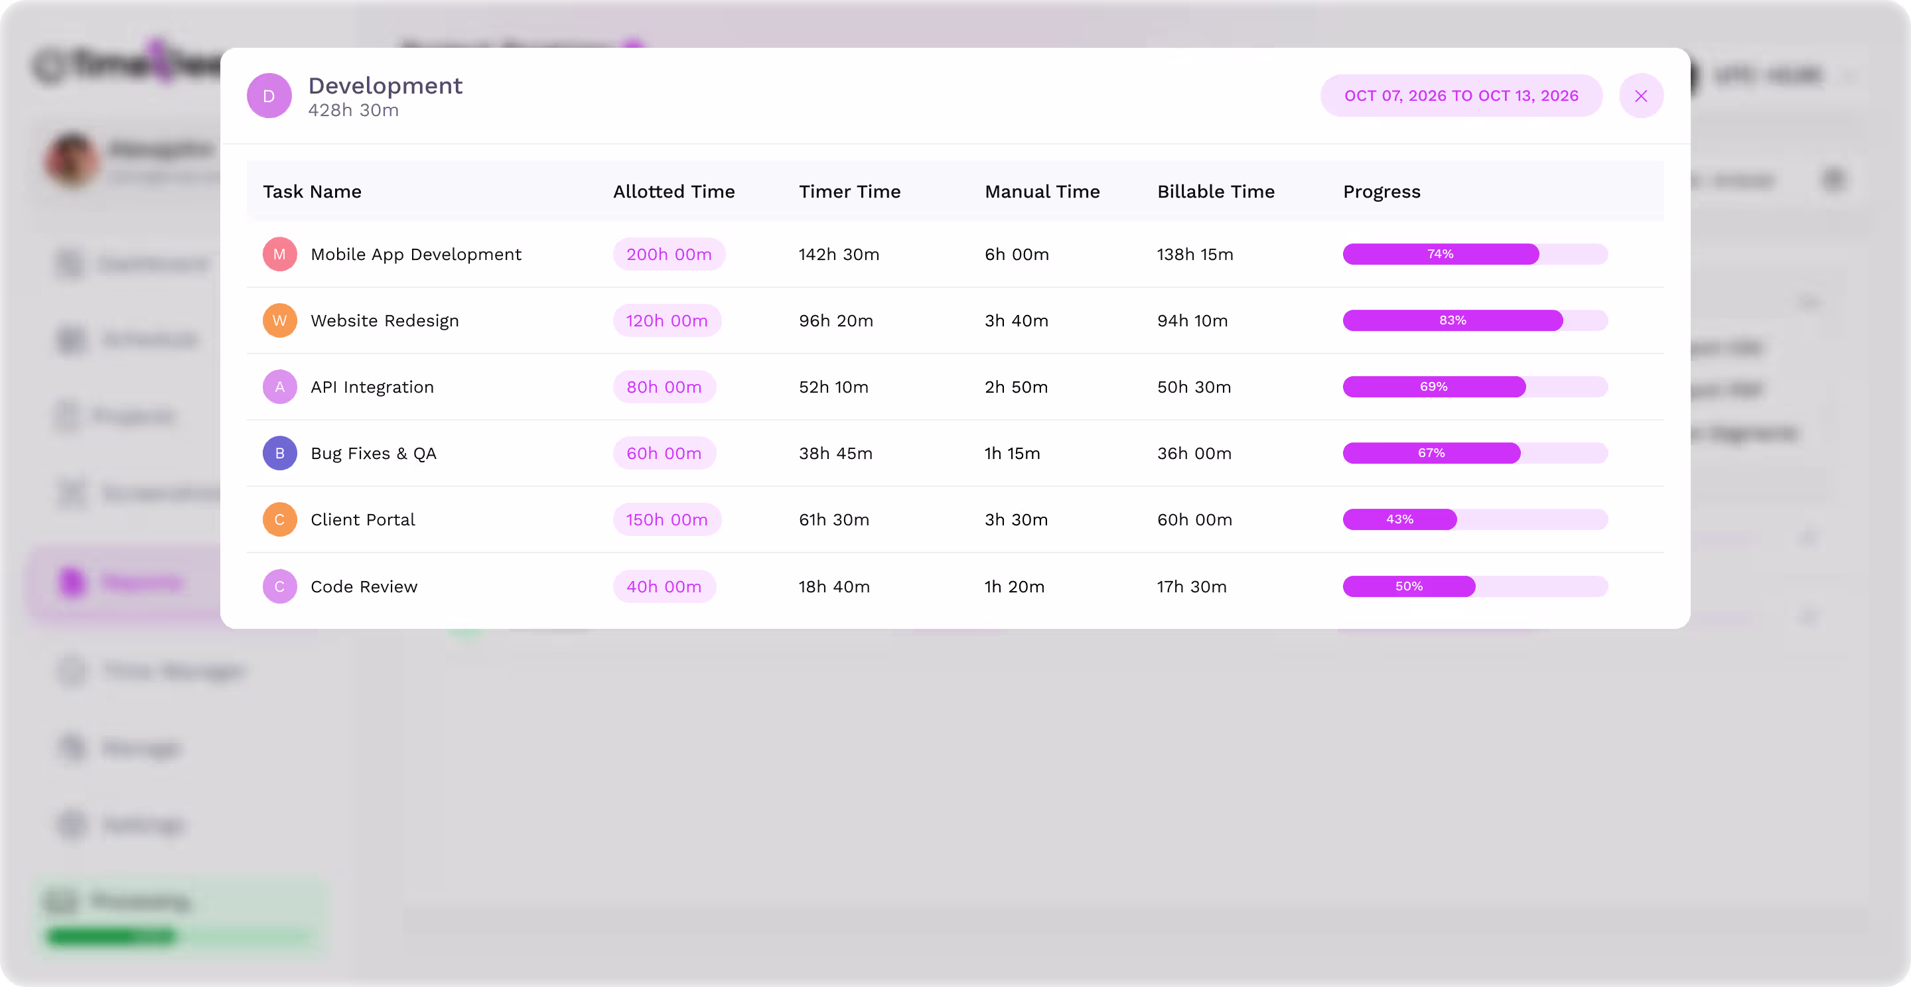Click the 200h 00m allotted time badge

click(x=668, y=254)
